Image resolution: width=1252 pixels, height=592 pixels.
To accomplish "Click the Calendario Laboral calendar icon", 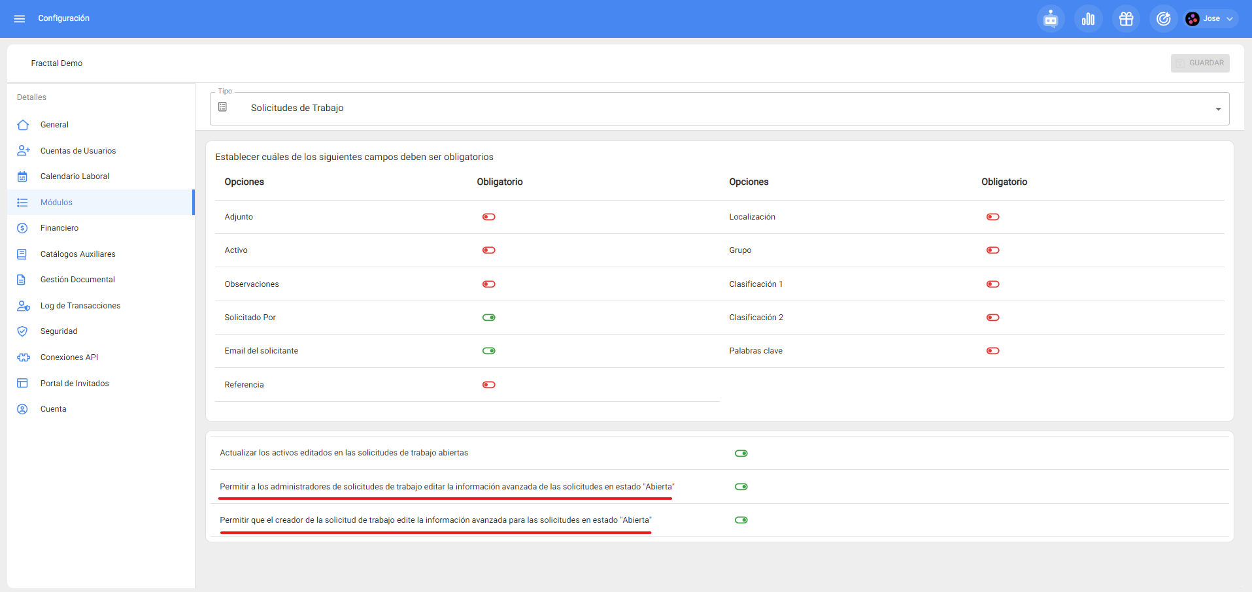I will (x=23, y=176).
